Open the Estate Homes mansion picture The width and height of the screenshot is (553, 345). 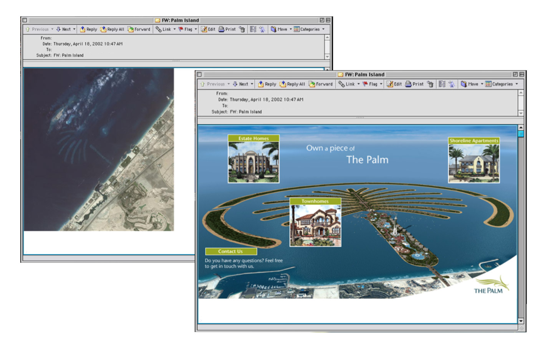pos(253,162)
